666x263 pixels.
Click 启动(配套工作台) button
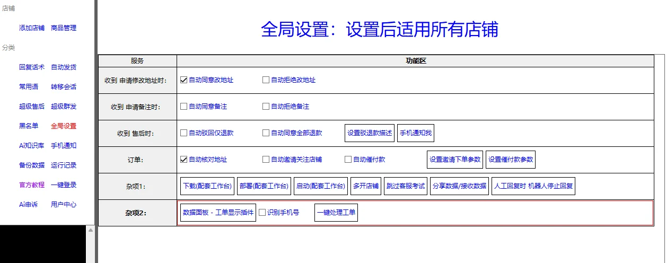click(x=321, y=186)
